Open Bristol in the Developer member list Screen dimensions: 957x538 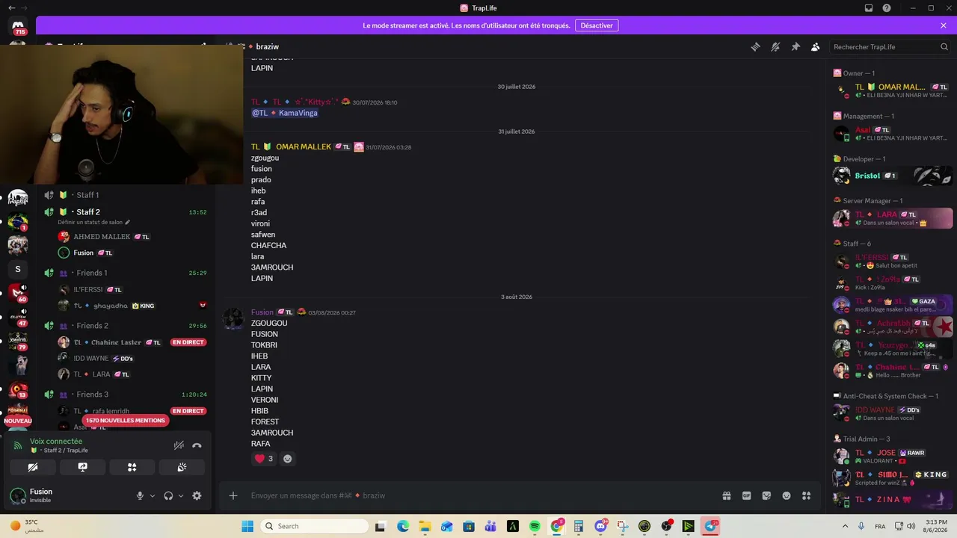click(x=893, y=176)
